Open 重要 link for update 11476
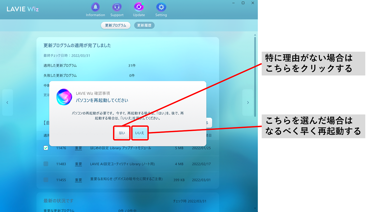This screenshot has height=212, width=367. [x=78, y=148]
